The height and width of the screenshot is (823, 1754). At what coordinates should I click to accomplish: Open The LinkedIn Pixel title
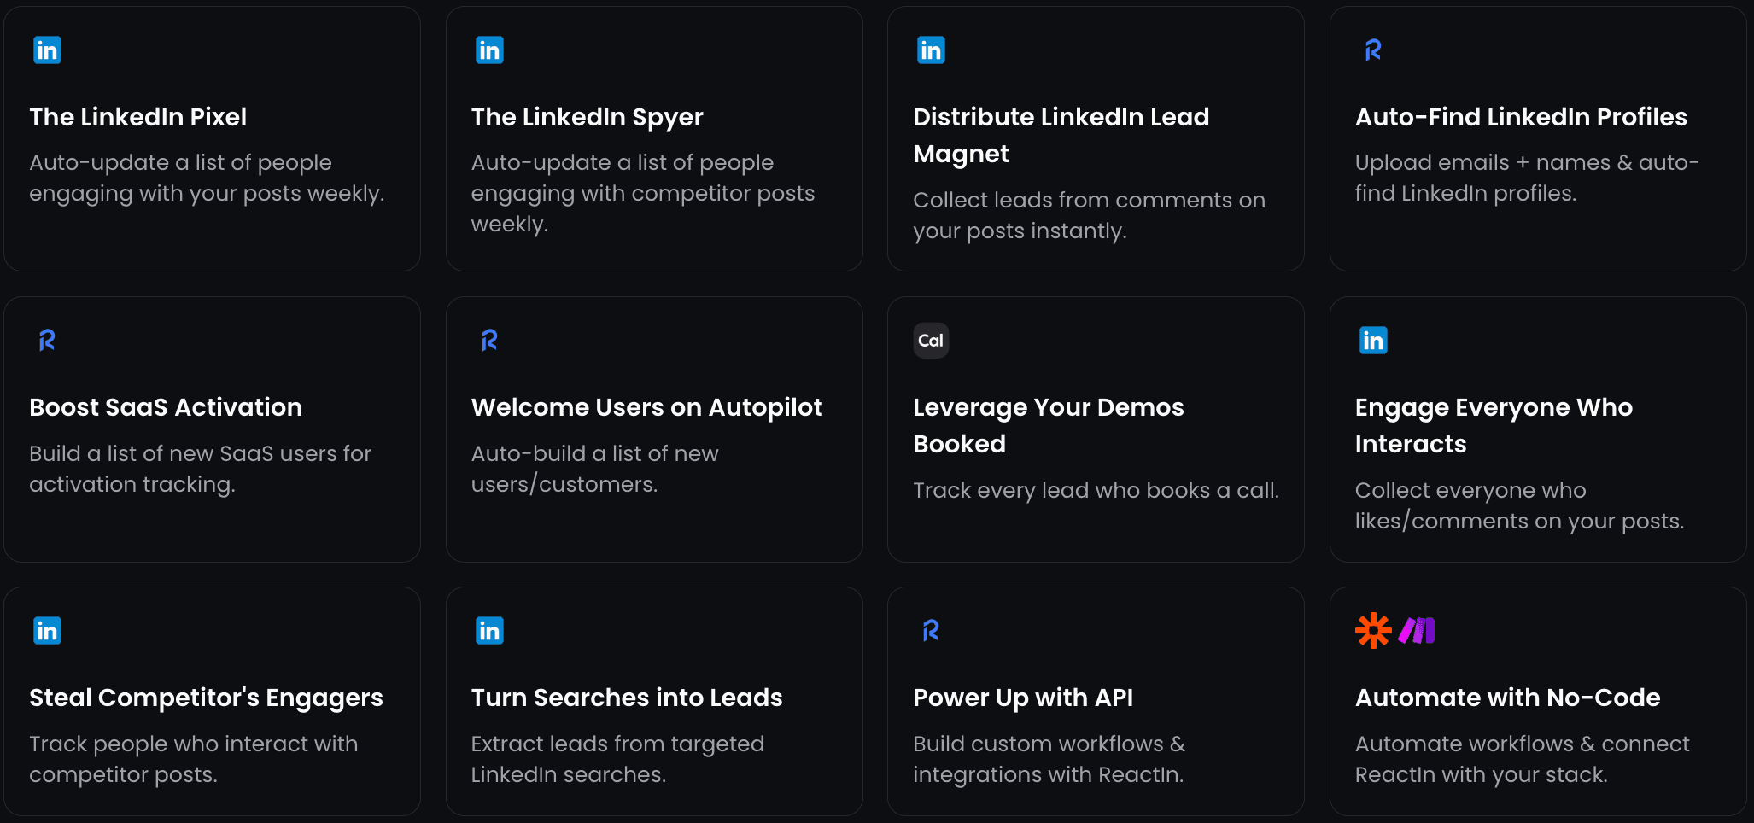pos(137,117)
